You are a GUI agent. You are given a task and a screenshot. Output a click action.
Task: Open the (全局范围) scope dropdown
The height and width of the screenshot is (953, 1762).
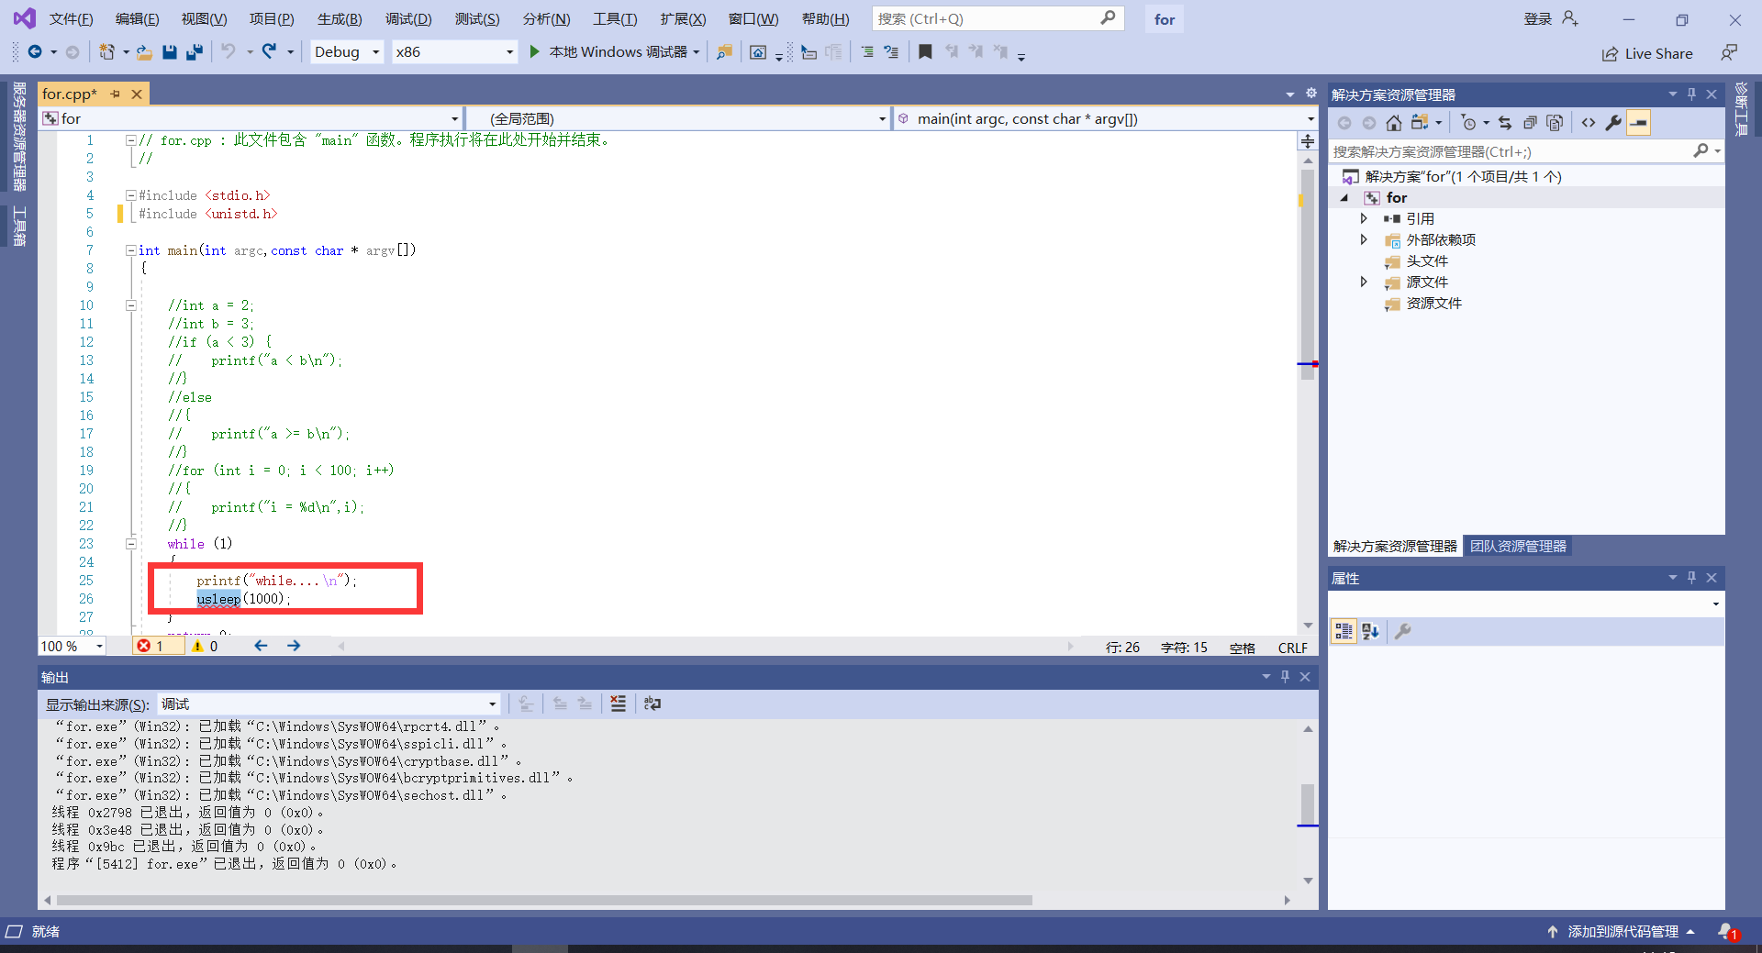[678, 118]
